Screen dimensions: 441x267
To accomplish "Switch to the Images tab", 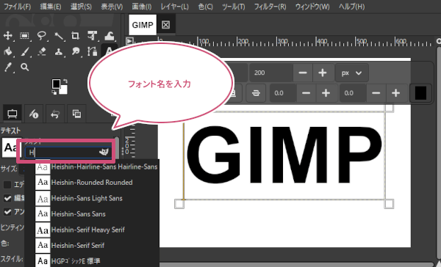I will [76, 114].
